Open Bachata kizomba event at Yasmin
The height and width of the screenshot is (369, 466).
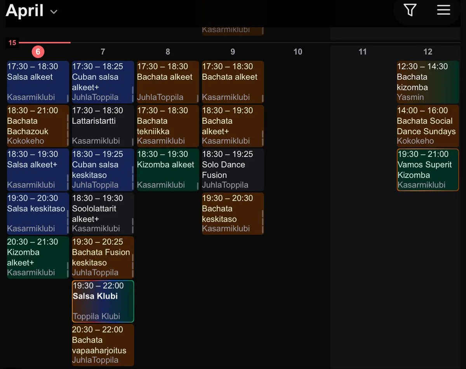click(428, 82)
